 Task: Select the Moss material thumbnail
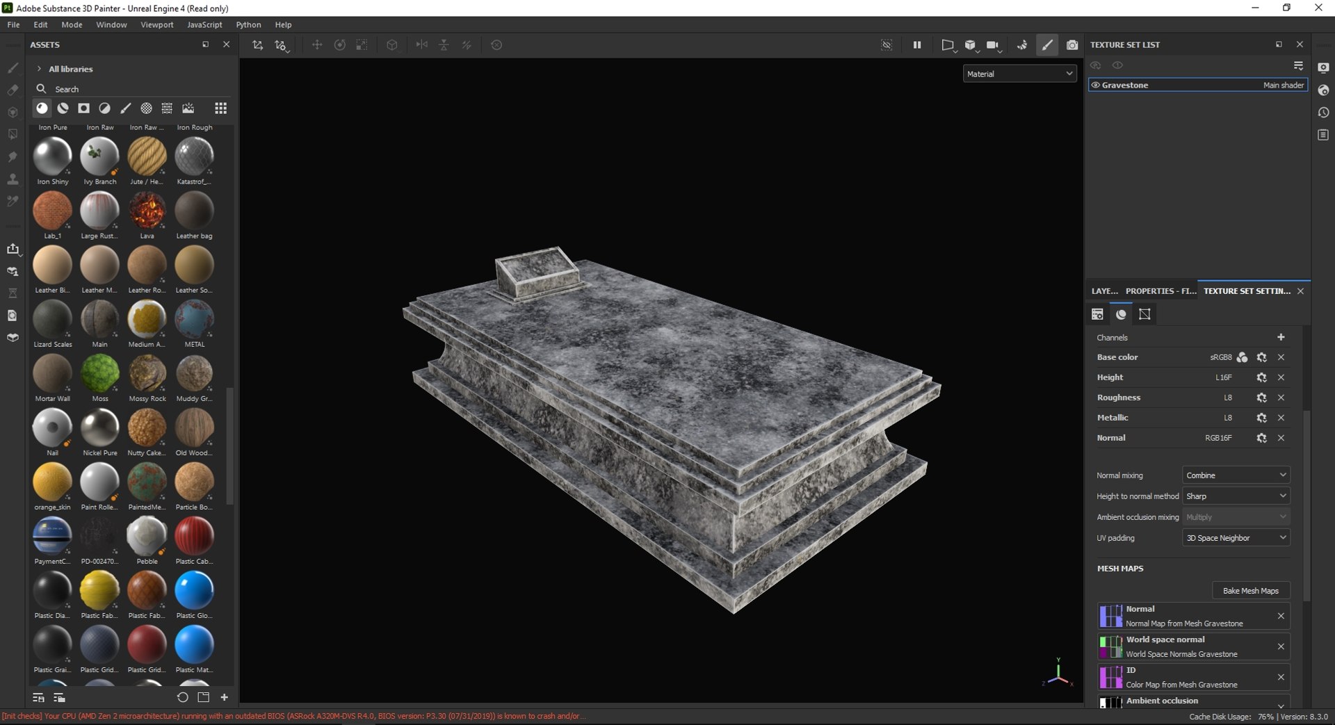pos(100,373)
